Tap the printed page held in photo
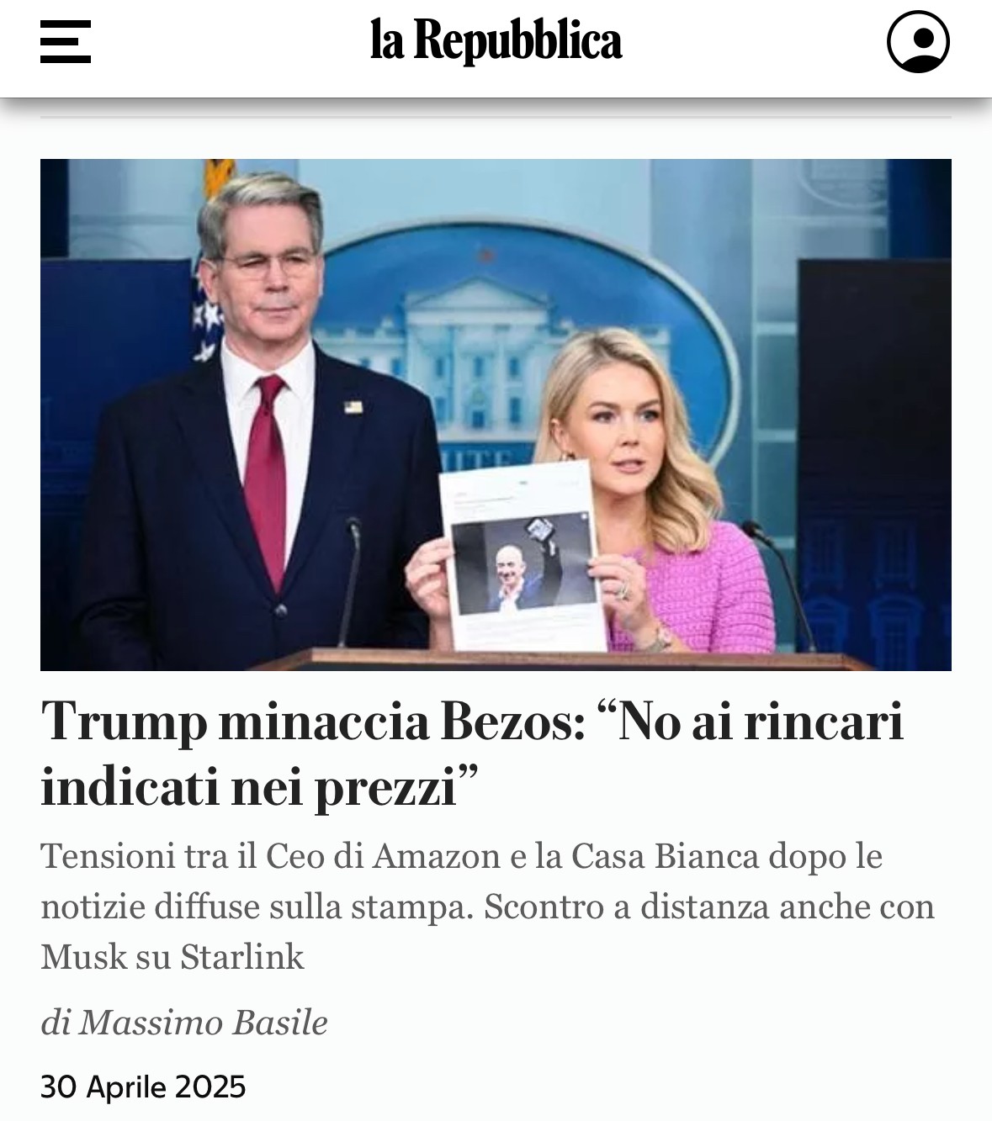The height and width of the screenshot is (1121, 992). pyautogui.click(x=523, y=557)
